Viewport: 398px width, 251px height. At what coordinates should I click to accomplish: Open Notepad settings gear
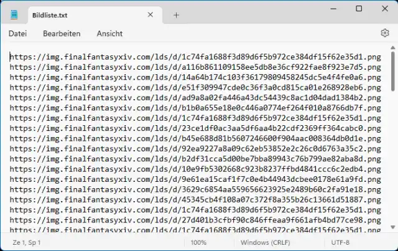(x=385, y=33)
